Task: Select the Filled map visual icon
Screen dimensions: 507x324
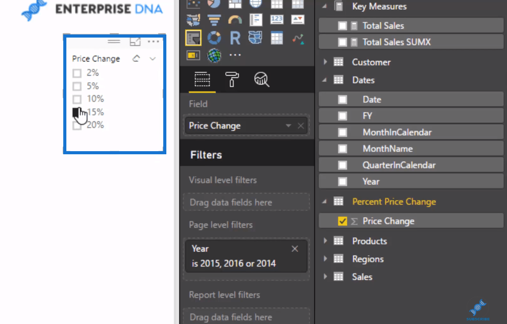Action: [193, 20]
